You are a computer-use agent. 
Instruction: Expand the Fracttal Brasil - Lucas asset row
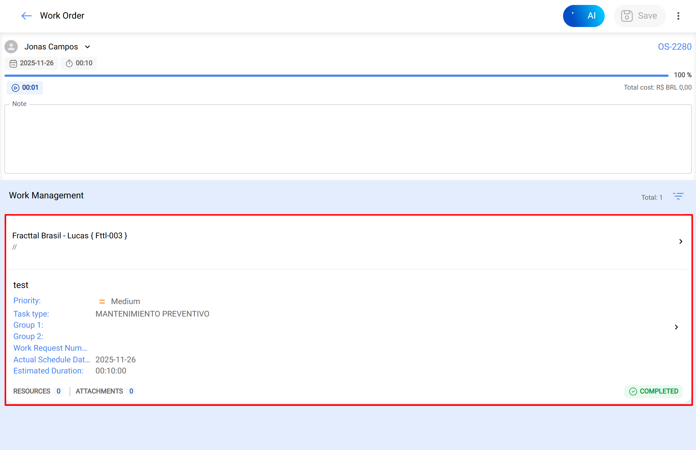coord(680,241)
